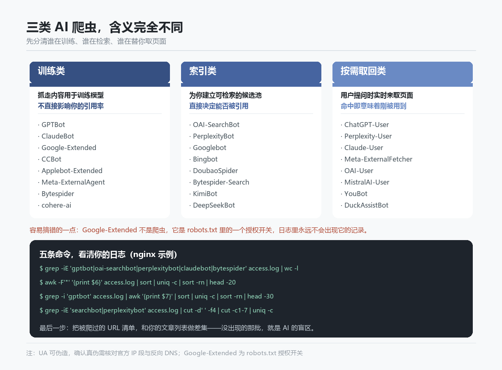Select PerplexityBot list entry
Screen dimensions: 502x370
(x=212, y=136)
